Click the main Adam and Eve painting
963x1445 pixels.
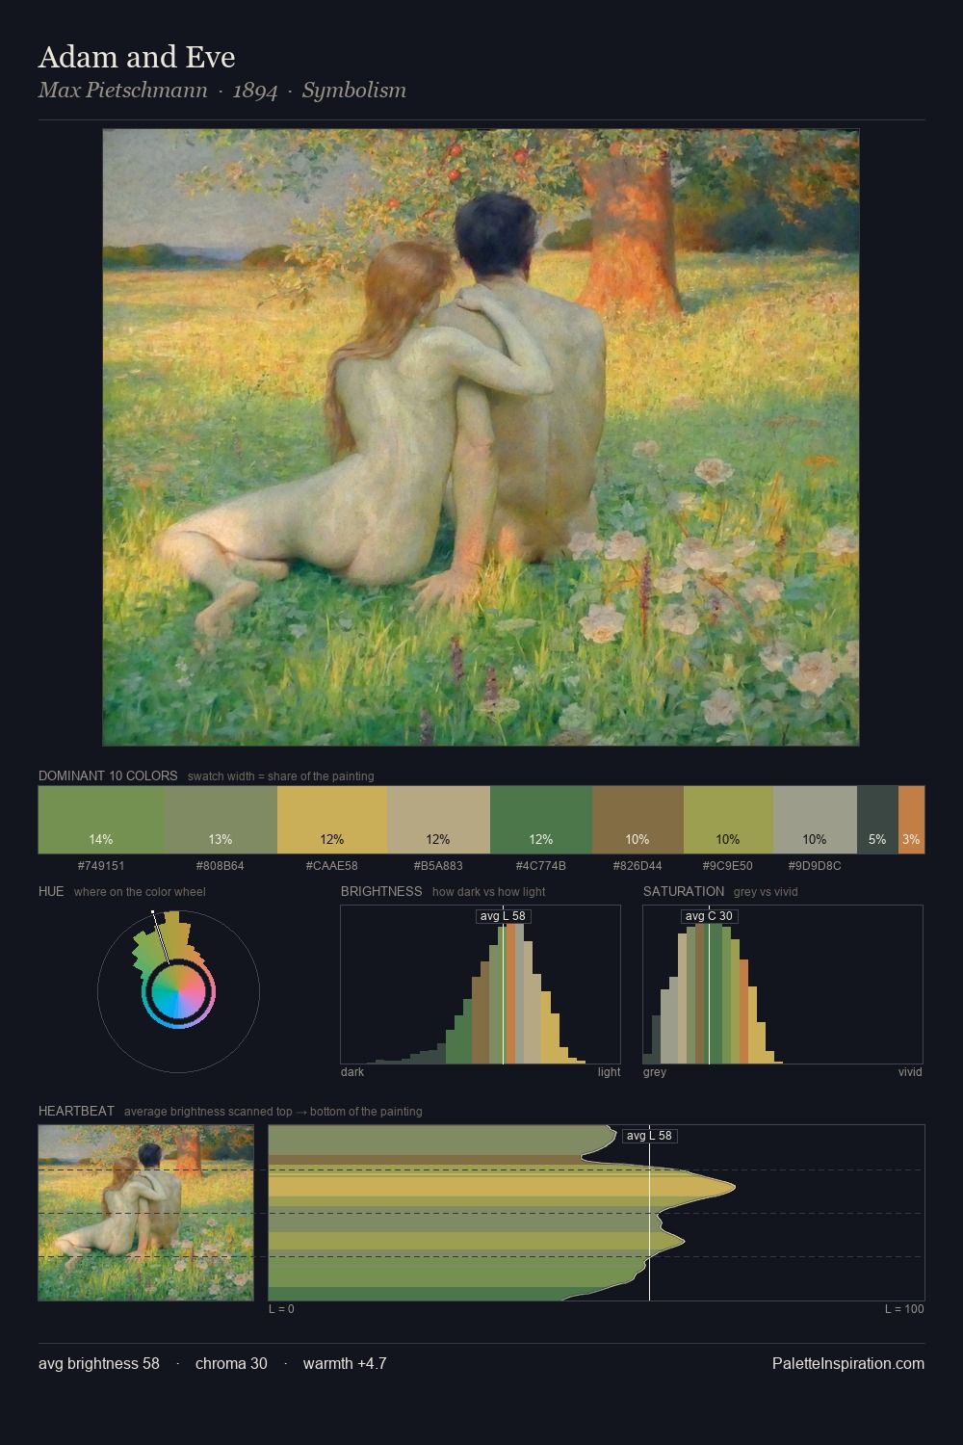481,437
